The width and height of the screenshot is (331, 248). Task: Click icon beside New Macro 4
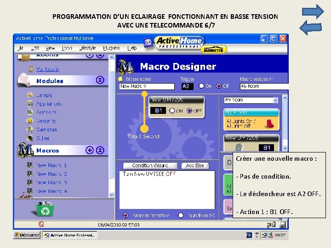point(30,191)
